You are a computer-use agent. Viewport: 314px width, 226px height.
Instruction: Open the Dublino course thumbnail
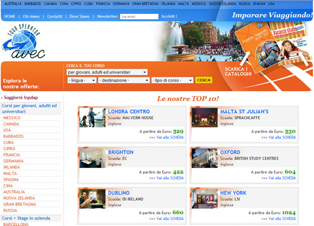[92, 199]
